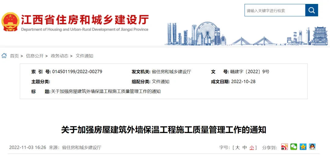This screenshot has height=155, width=330.
Task: Share the article to Weibo
Action: (x=284, y=147)
